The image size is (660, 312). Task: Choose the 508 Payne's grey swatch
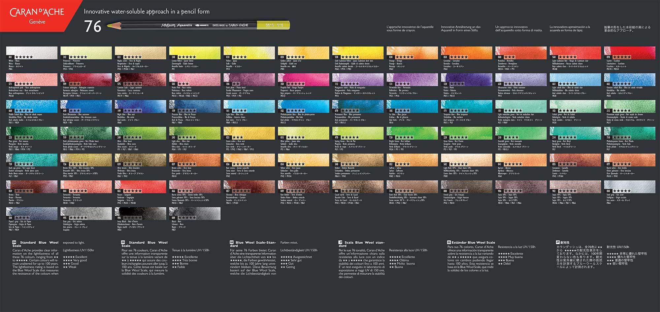click(x=32, y=214)
